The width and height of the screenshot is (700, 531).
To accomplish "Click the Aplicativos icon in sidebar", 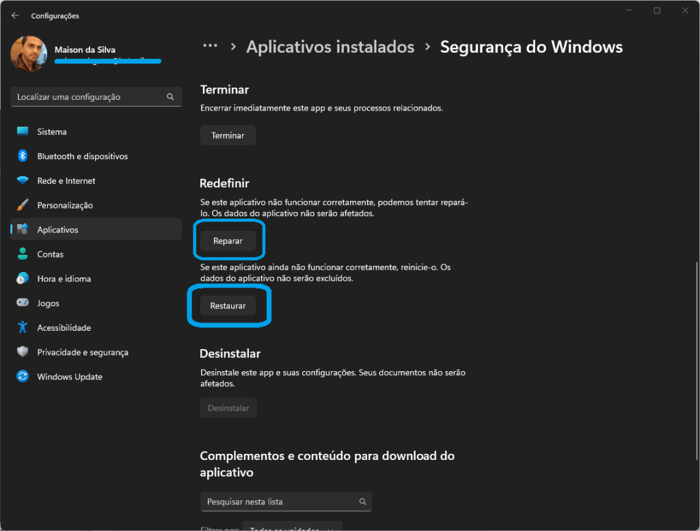I will (x=23, y=230).
